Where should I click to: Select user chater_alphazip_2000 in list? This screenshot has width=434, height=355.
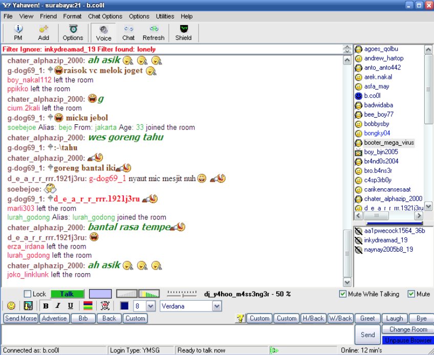tap(393, 198)
